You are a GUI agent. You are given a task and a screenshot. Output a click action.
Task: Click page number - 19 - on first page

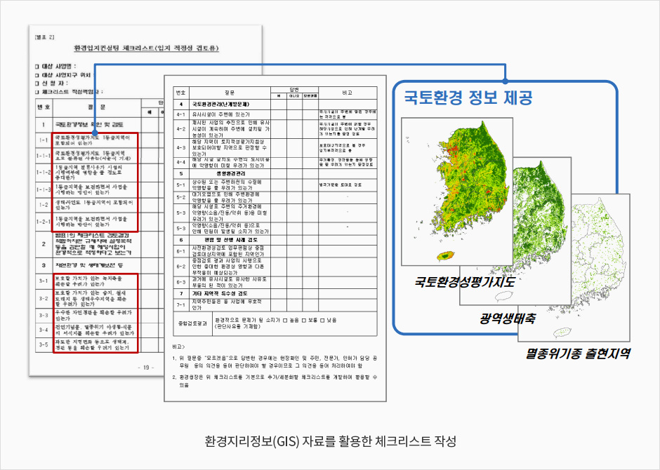[145, 368]
